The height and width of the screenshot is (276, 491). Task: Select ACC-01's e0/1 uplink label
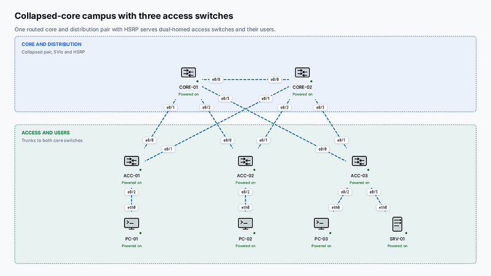[168, 149]
